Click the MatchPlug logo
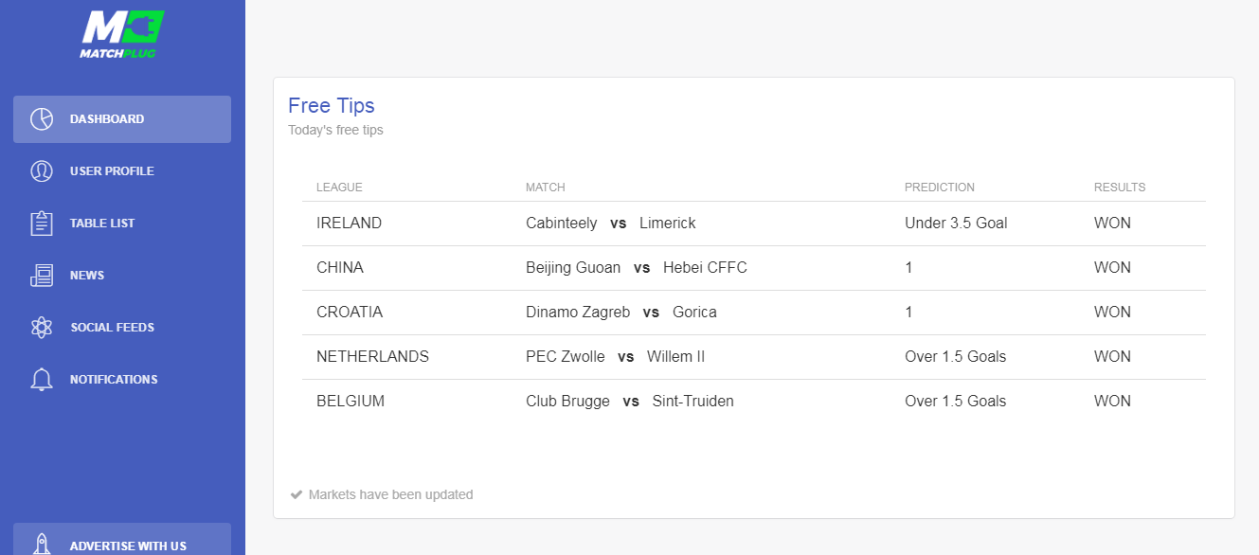 (122, 35)
